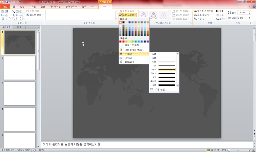Open 다른 선(L)... more lines option
This screenshot has height=152, width=256.
click(164, 90)
